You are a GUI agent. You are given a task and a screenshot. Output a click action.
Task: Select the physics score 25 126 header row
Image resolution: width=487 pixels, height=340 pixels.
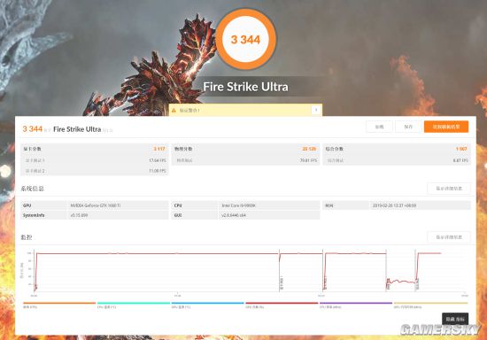click(x=245, y=149)
